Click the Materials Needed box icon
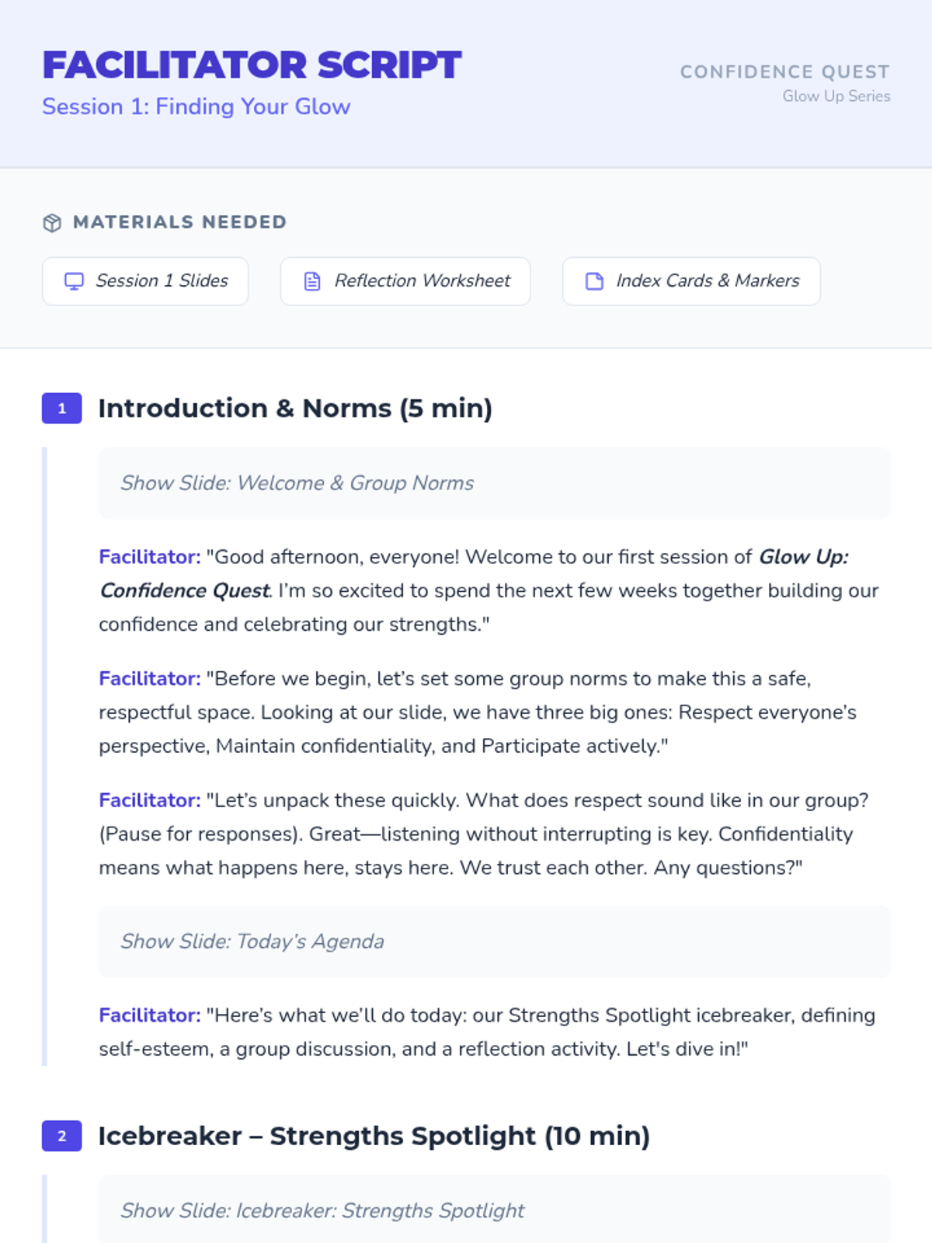The width and height of the screenshot is (932, 1243). tap(52, 223)
